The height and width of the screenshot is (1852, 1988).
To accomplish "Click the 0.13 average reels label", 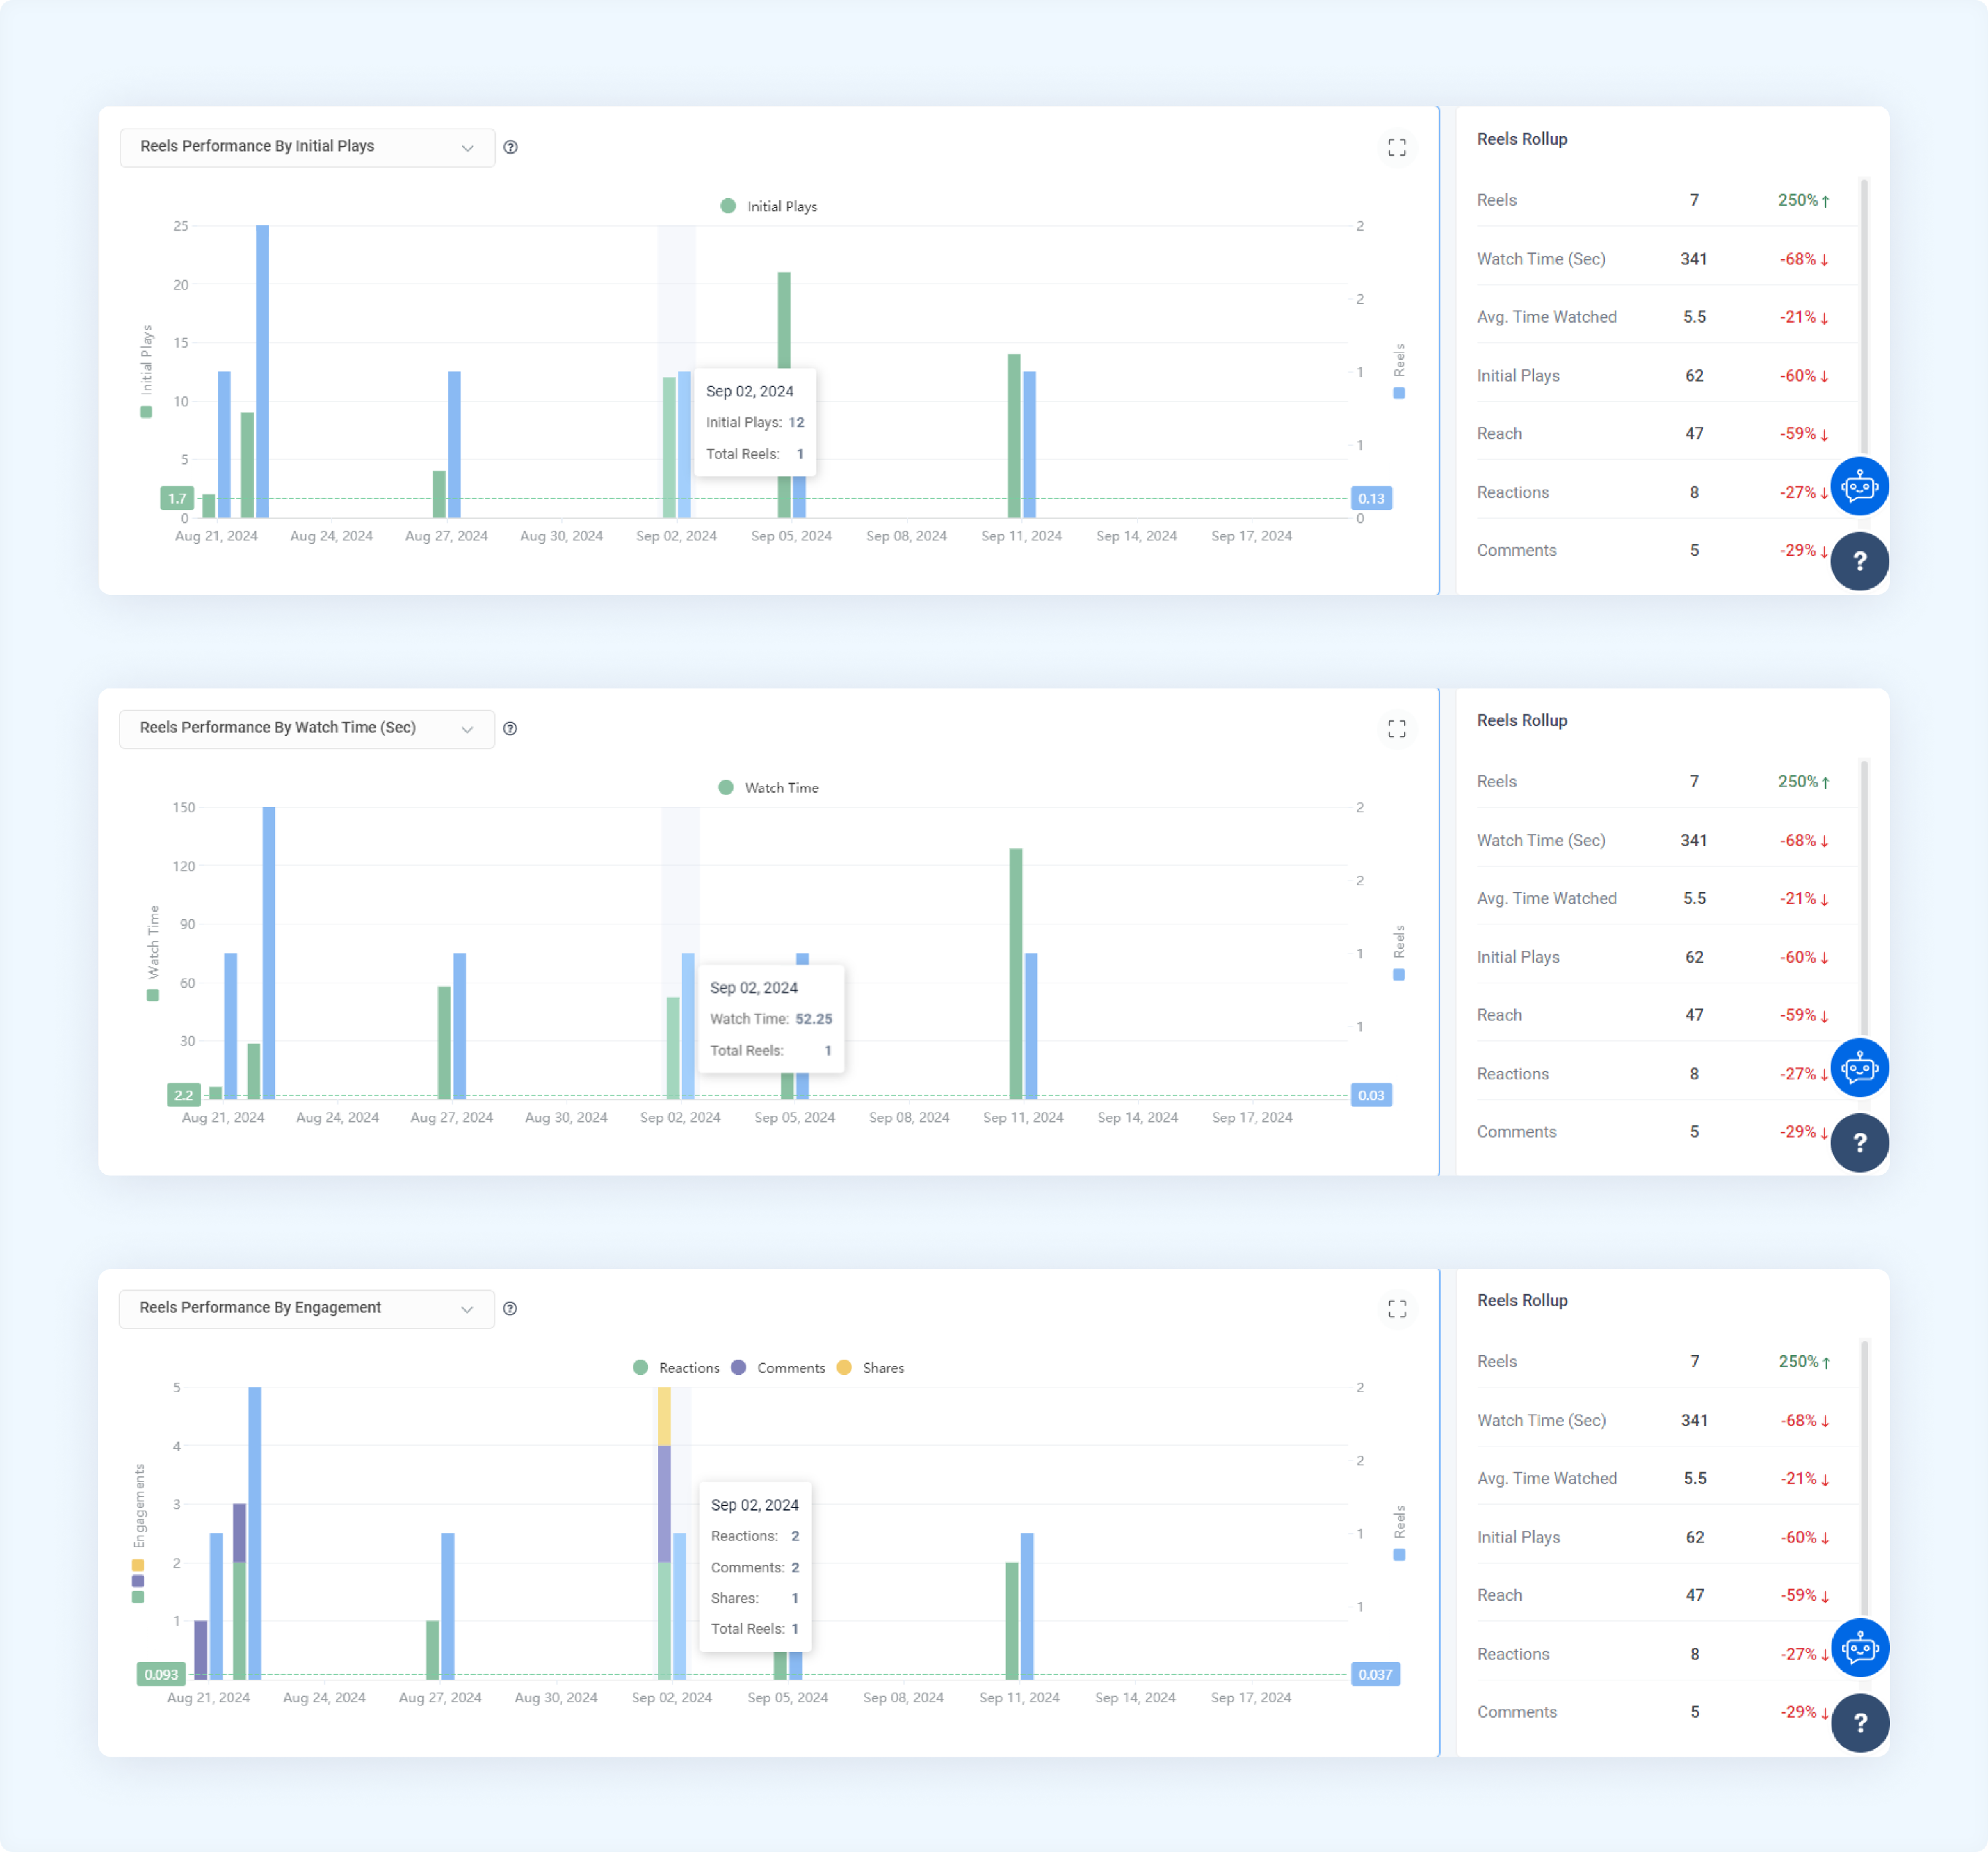I will click(1371, 498).
